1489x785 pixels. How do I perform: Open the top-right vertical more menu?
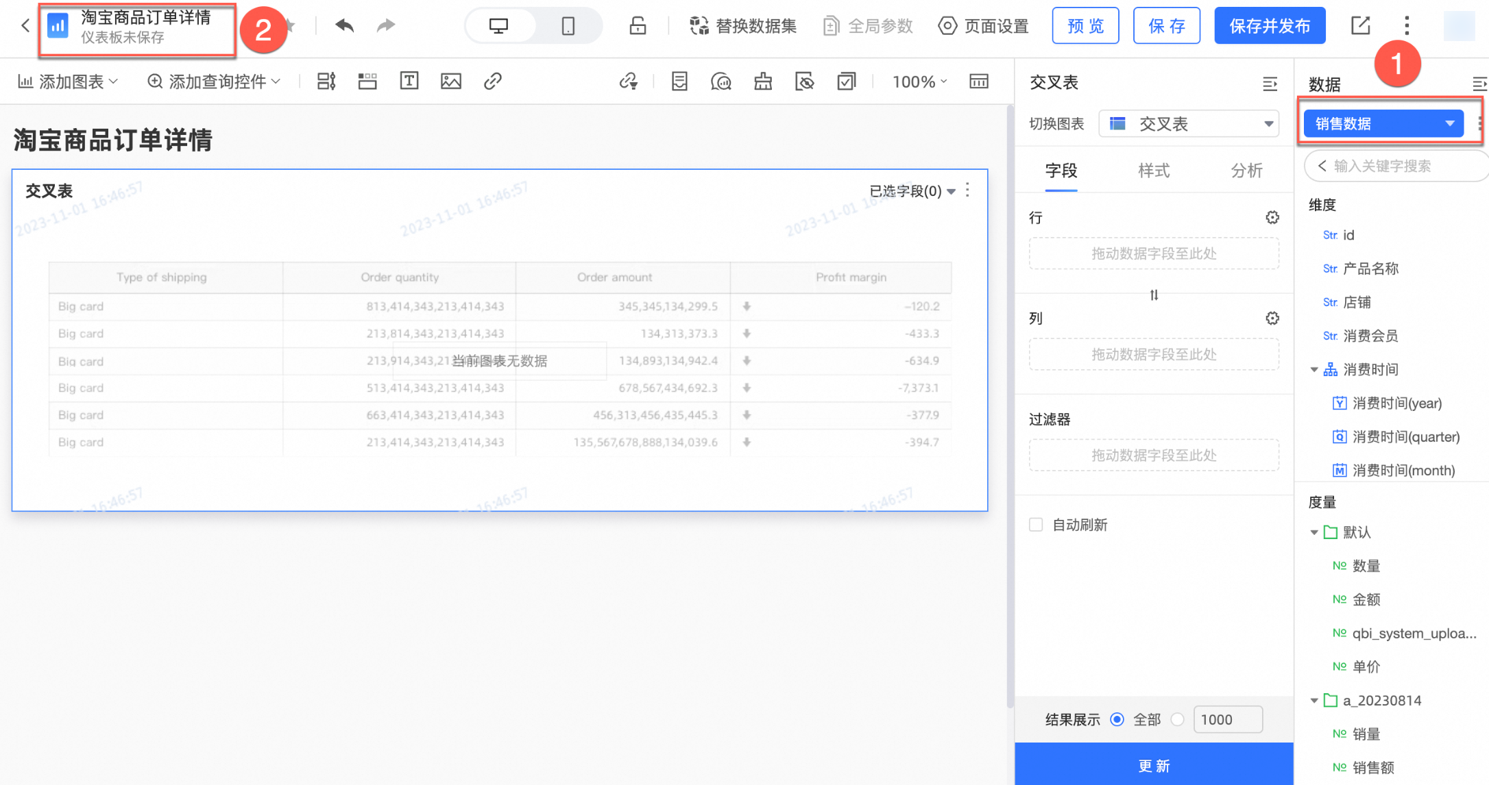coord(1406,26)
